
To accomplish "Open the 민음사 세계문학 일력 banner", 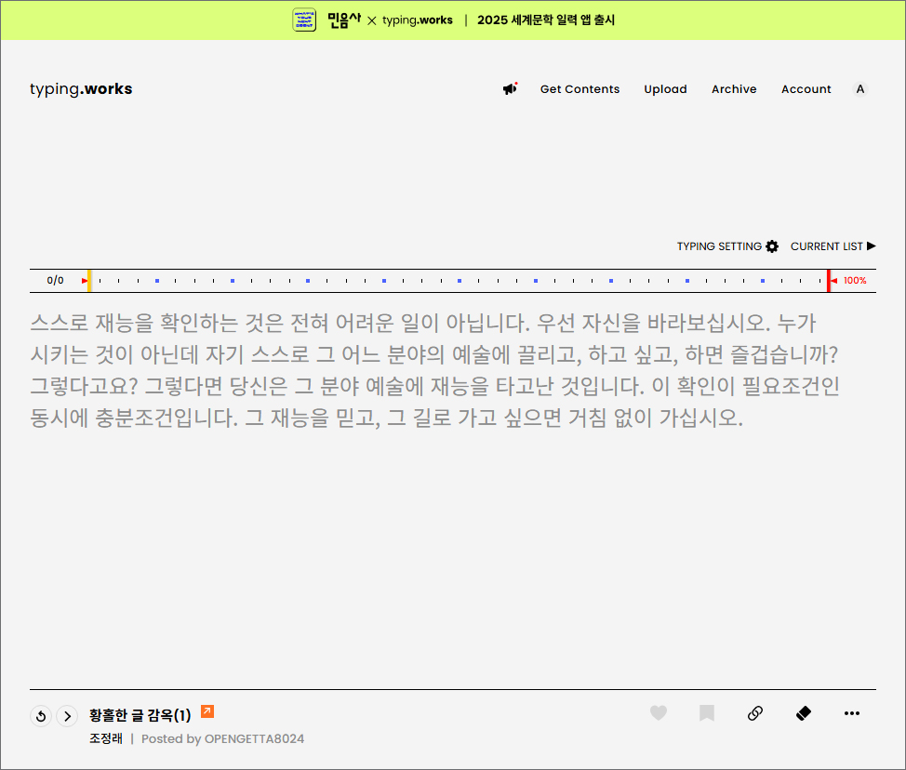I will coord(453,20).
